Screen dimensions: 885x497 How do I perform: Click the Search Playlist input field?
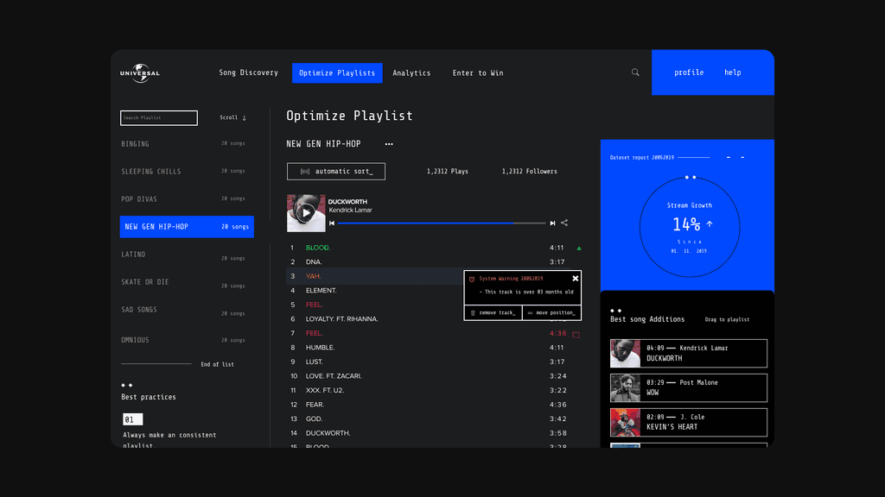159,117
